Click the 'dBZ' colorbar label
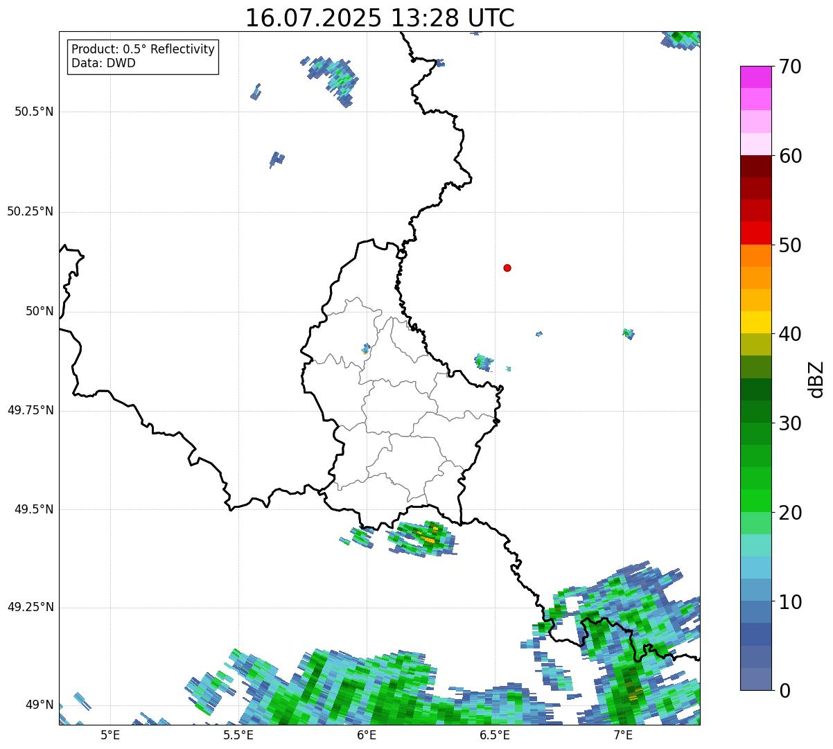The height and width of the screenshot is (749, 833). (x=816, y=378)
